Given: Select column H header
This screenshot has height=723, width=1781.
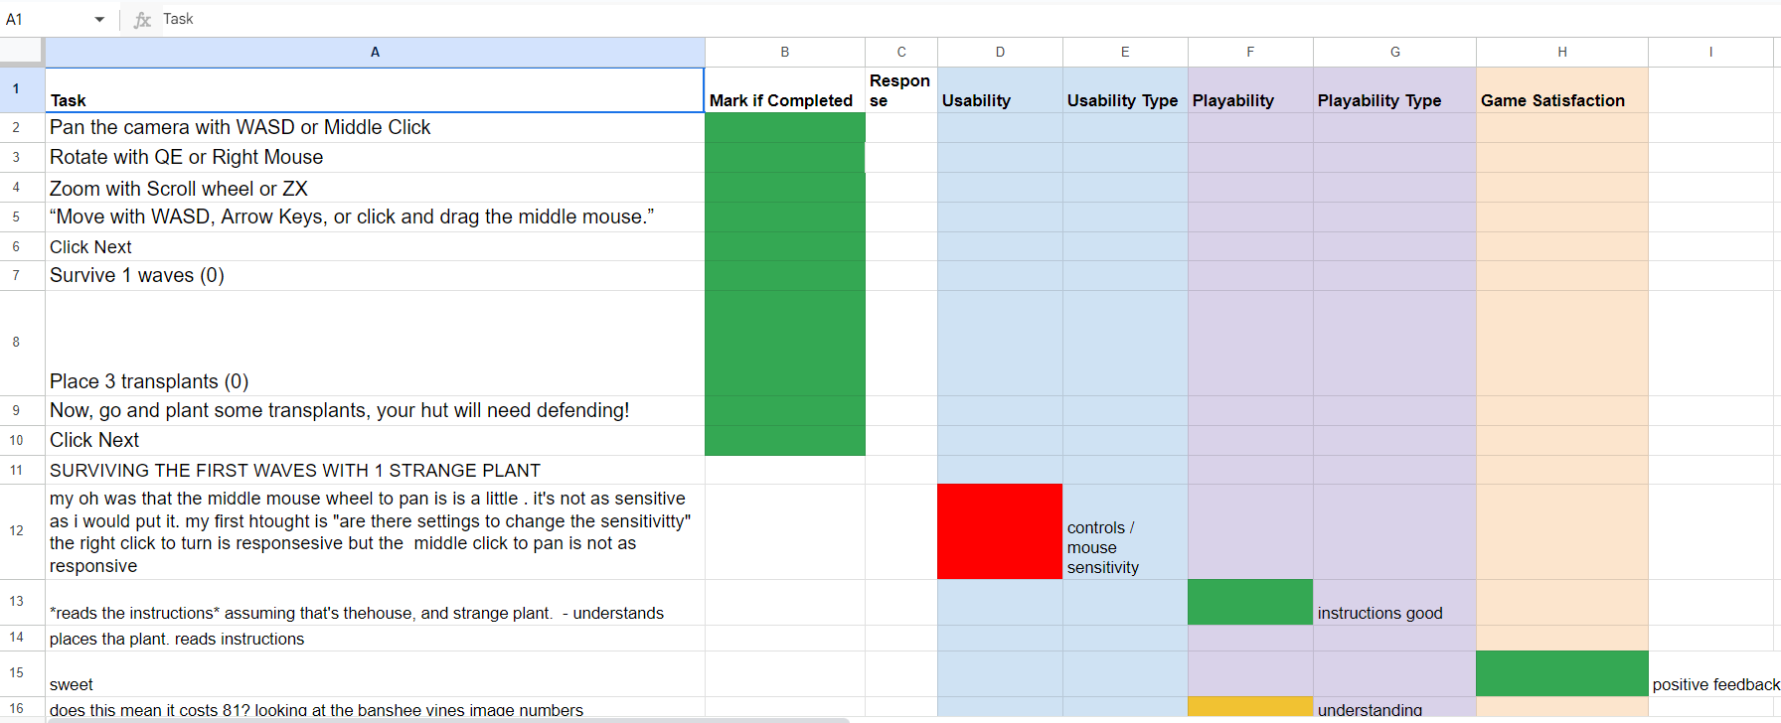Looking at the screenshot, I should coord(1561,52).
